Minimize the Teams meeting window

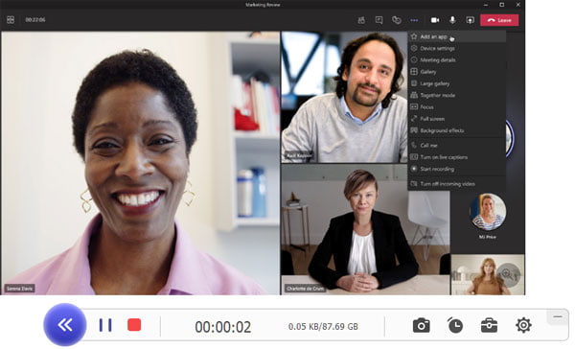[486, 5]
